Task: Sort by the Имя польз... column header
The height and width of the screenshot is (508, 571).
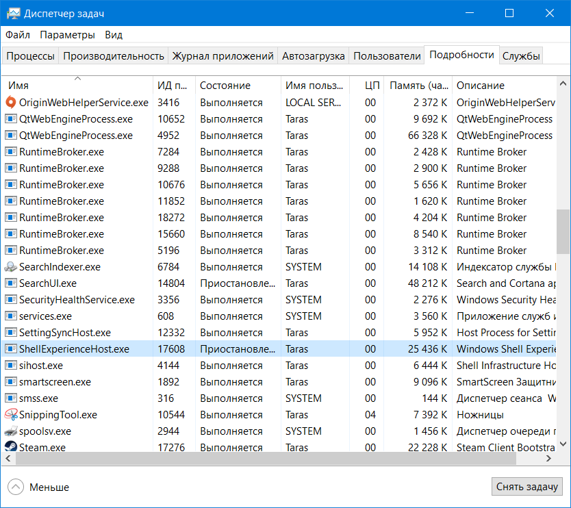Action: [315, 85]
